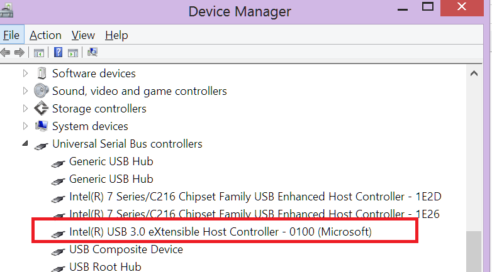The height and width of the screenshot is (272, 492).
Task: Click the Storage controllers category icon
Action: coord(42,109)
